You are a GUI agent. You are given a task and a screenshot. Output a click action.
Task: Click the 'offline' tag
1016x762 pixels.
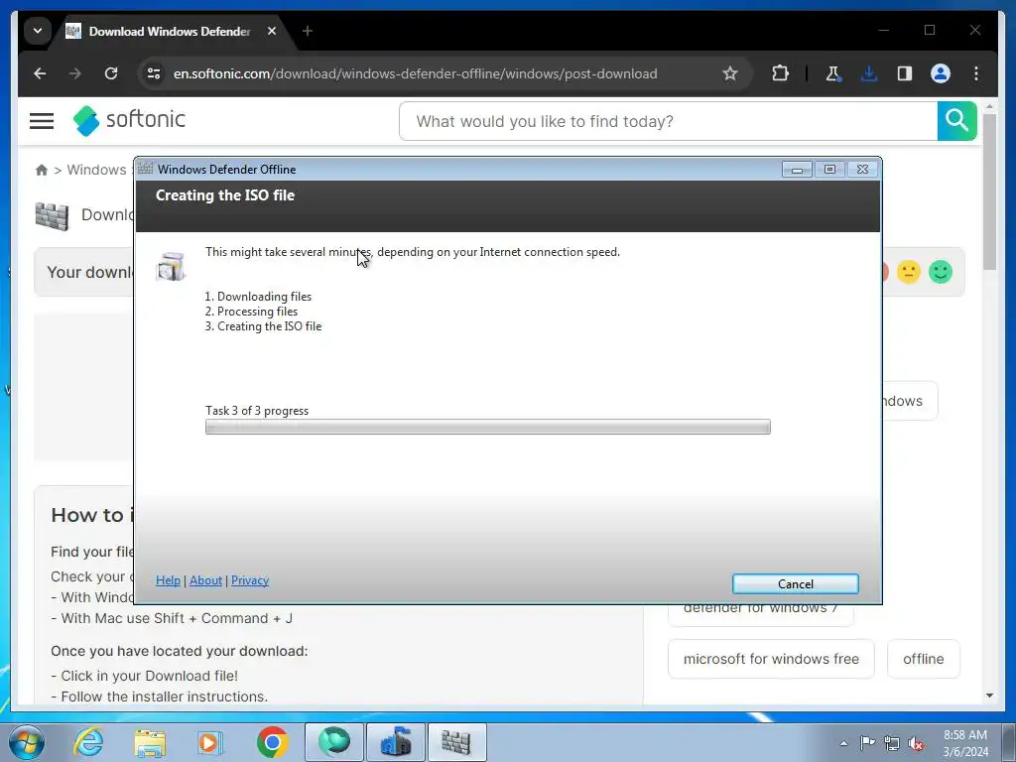(x=924, y=659)
